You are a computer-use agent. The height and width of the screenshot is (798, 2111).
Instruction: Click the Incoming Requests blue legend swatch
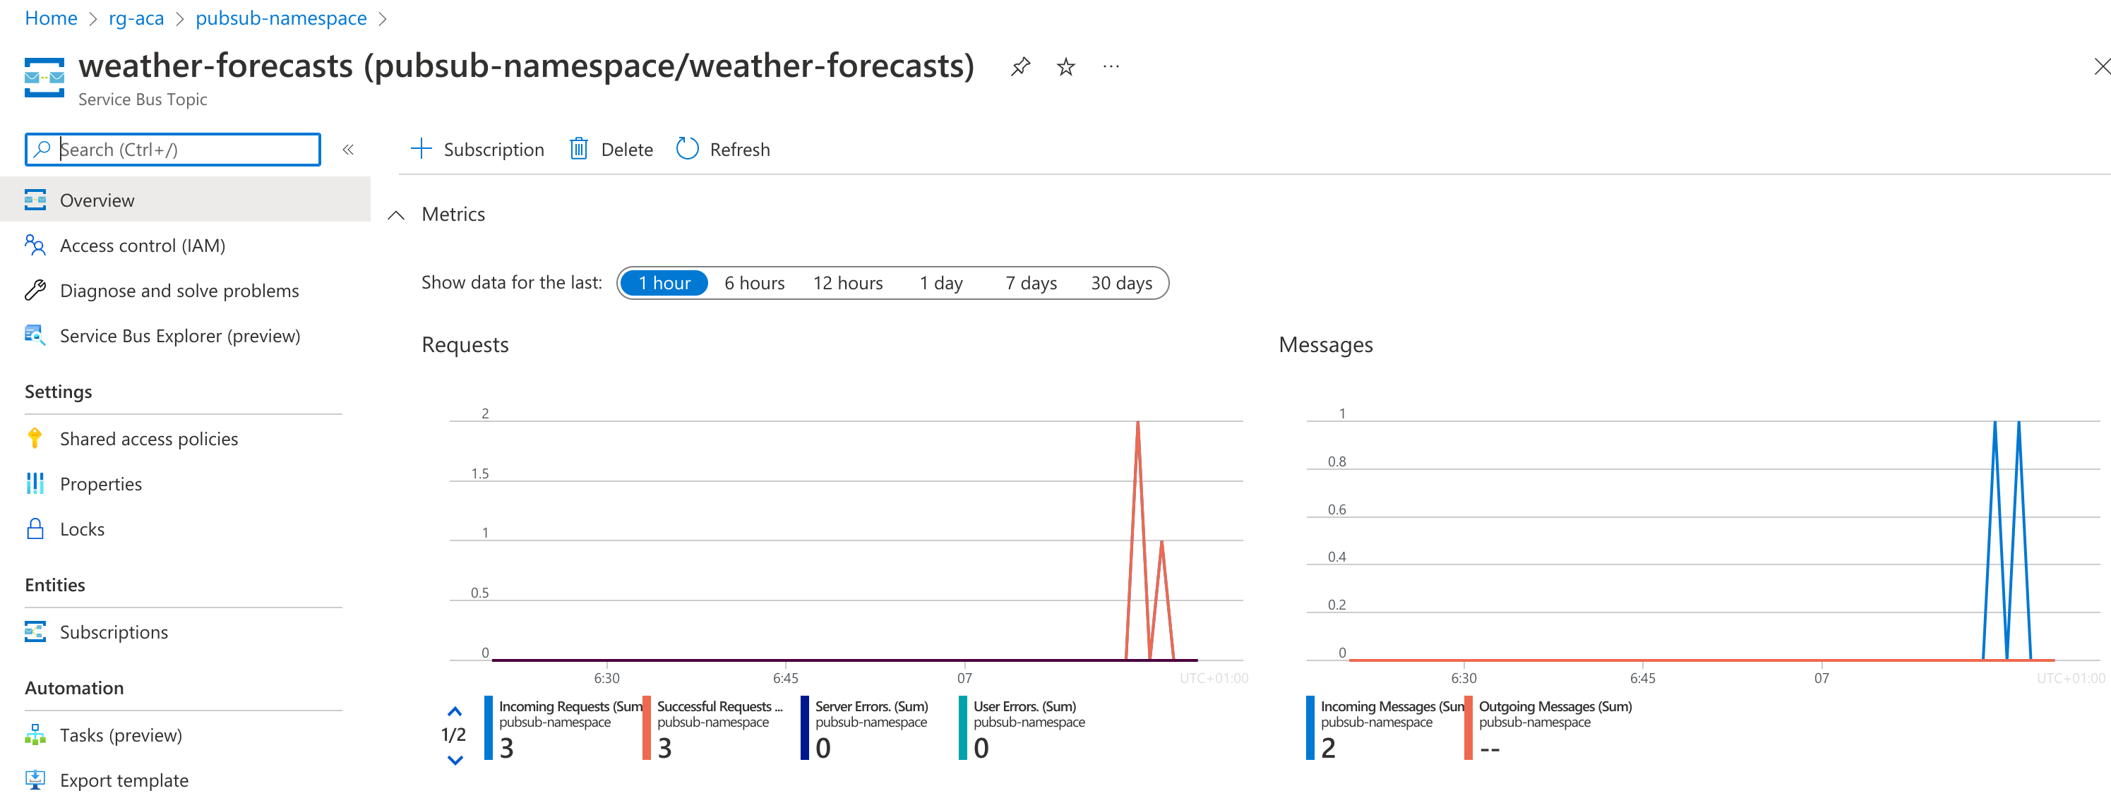pyautogui.click(x=489, y=727)
